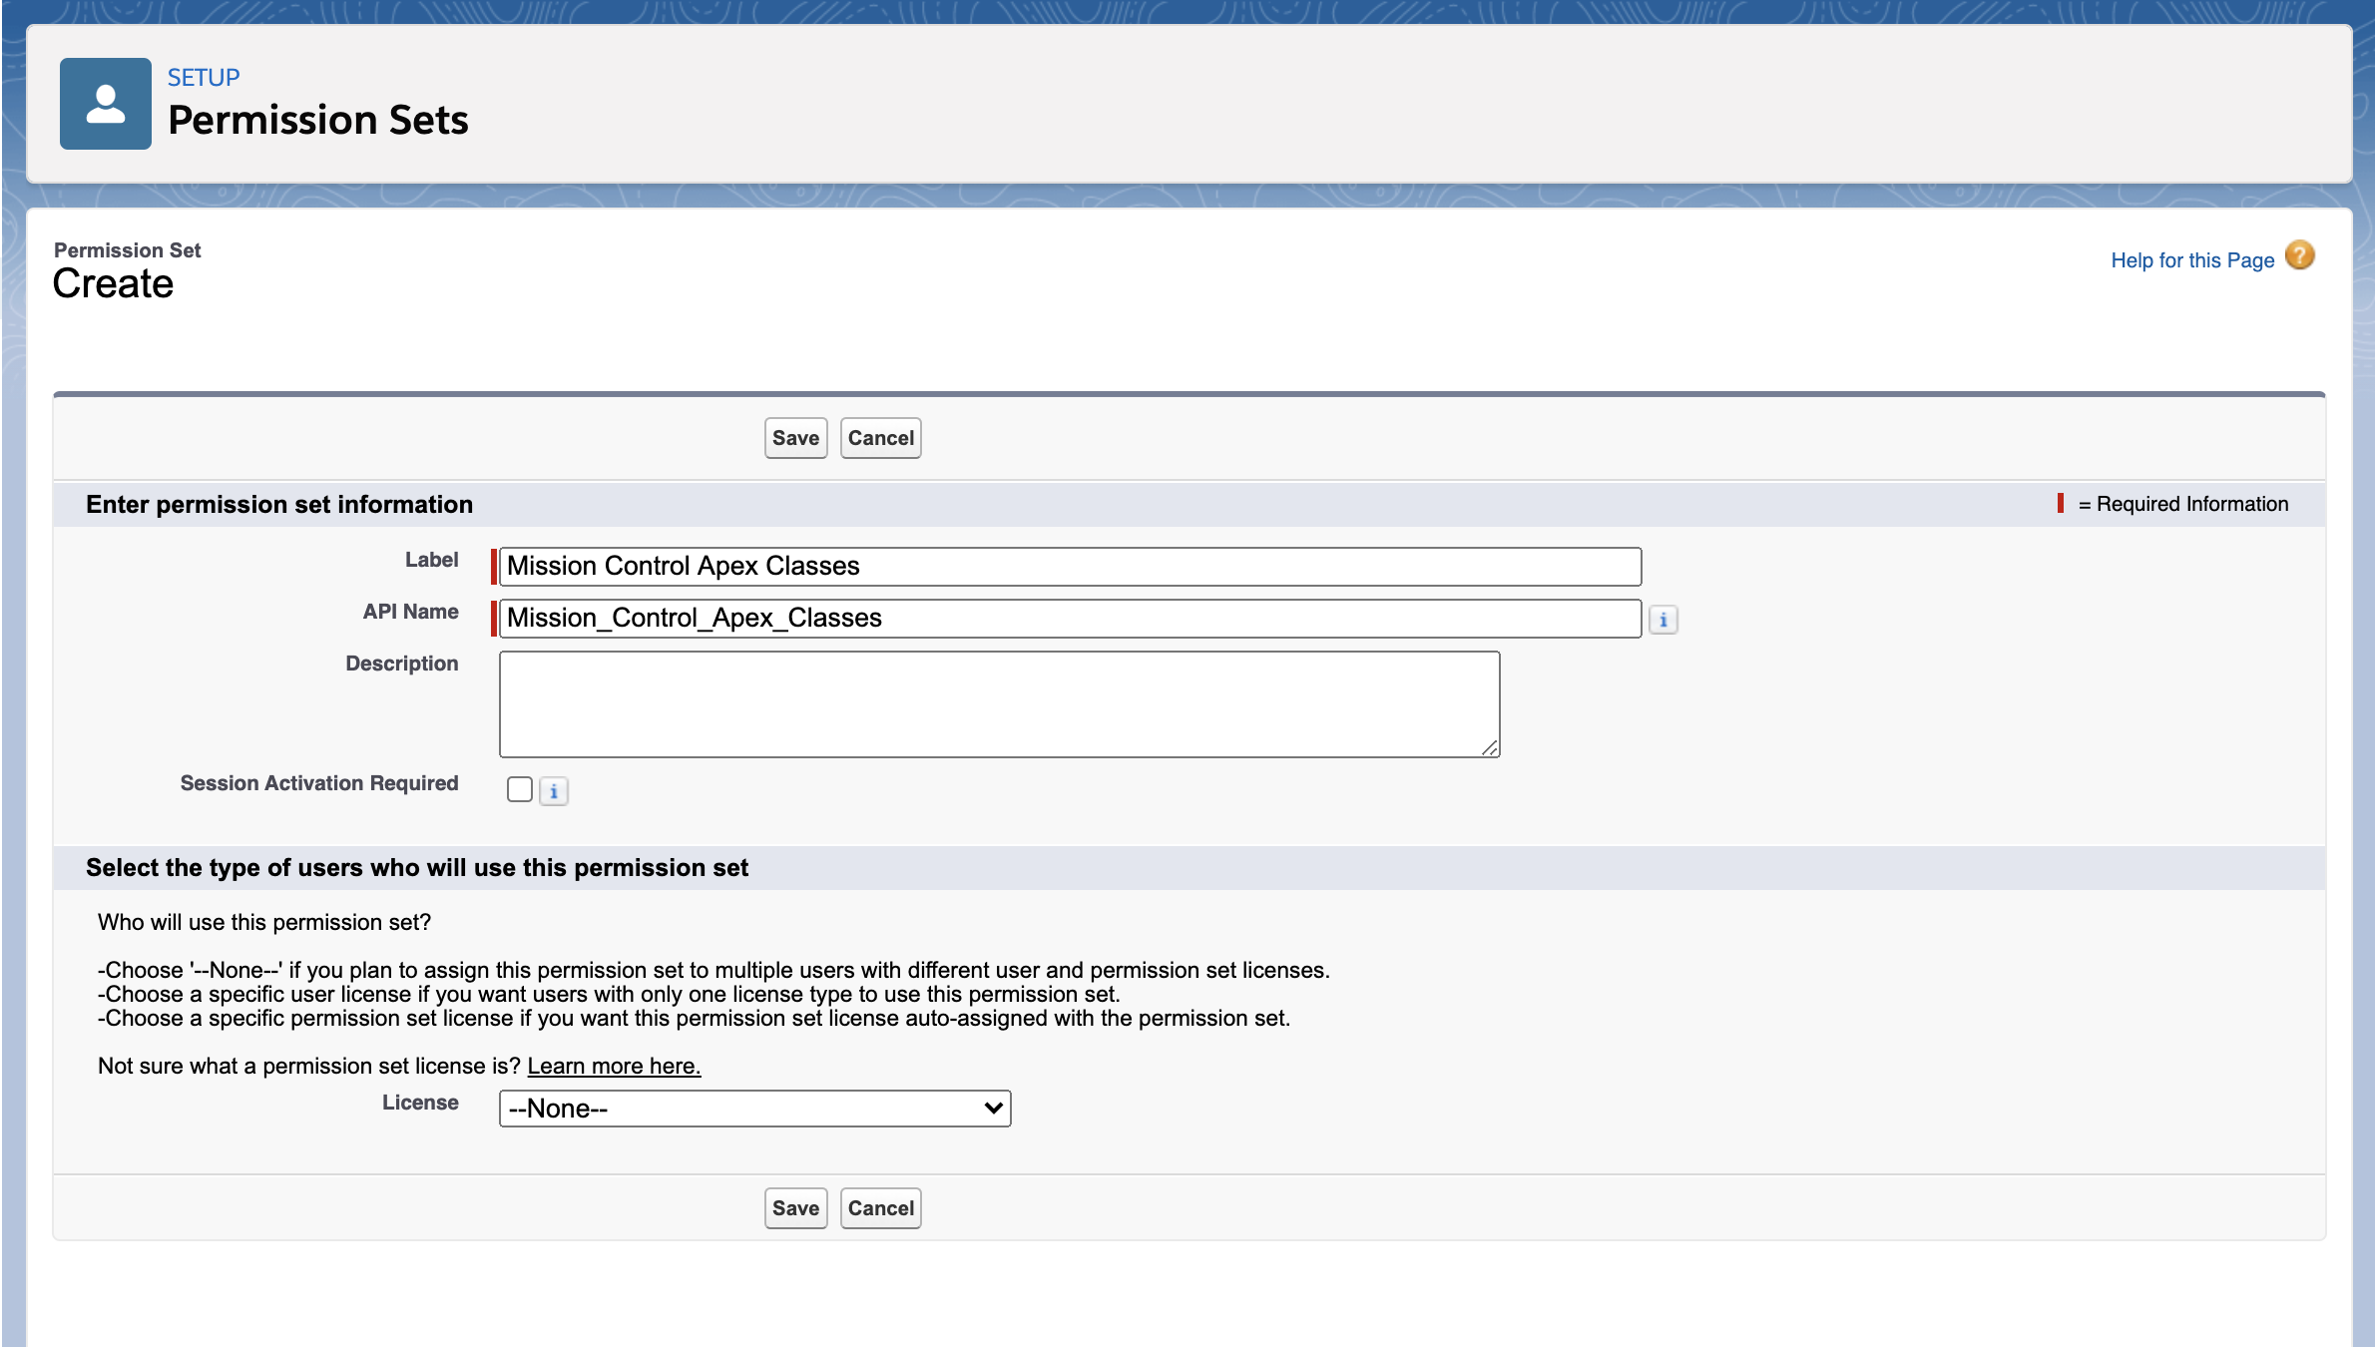Select --None-- from the License picker

click(753, 1108)
